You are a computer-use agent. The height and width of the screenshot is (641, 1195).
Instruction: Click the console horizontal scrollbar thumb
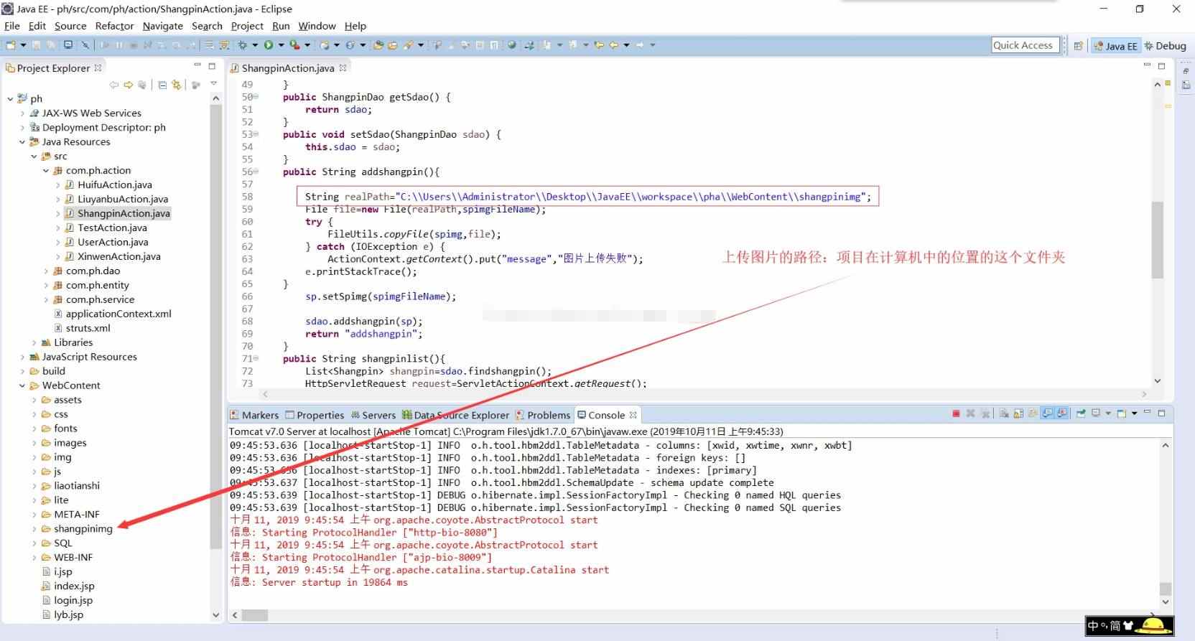pyautogui.click(x=255, y=615)
